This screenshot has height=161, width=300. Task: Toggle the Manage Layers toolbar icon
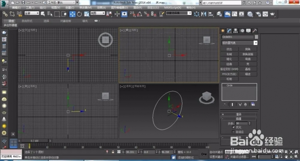[219, 14]
